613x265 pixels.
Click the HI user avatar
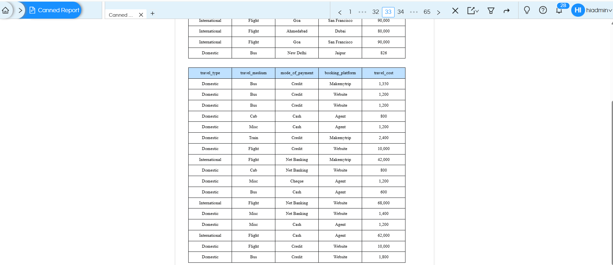pyautogui.click(x=578, y=10)
